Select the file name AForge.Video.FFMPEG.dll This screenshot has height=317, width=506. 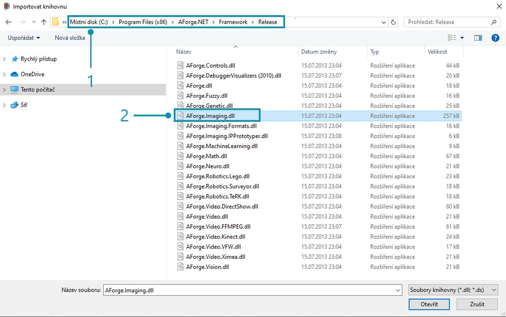pyautogui.click(x=218, y=227)
